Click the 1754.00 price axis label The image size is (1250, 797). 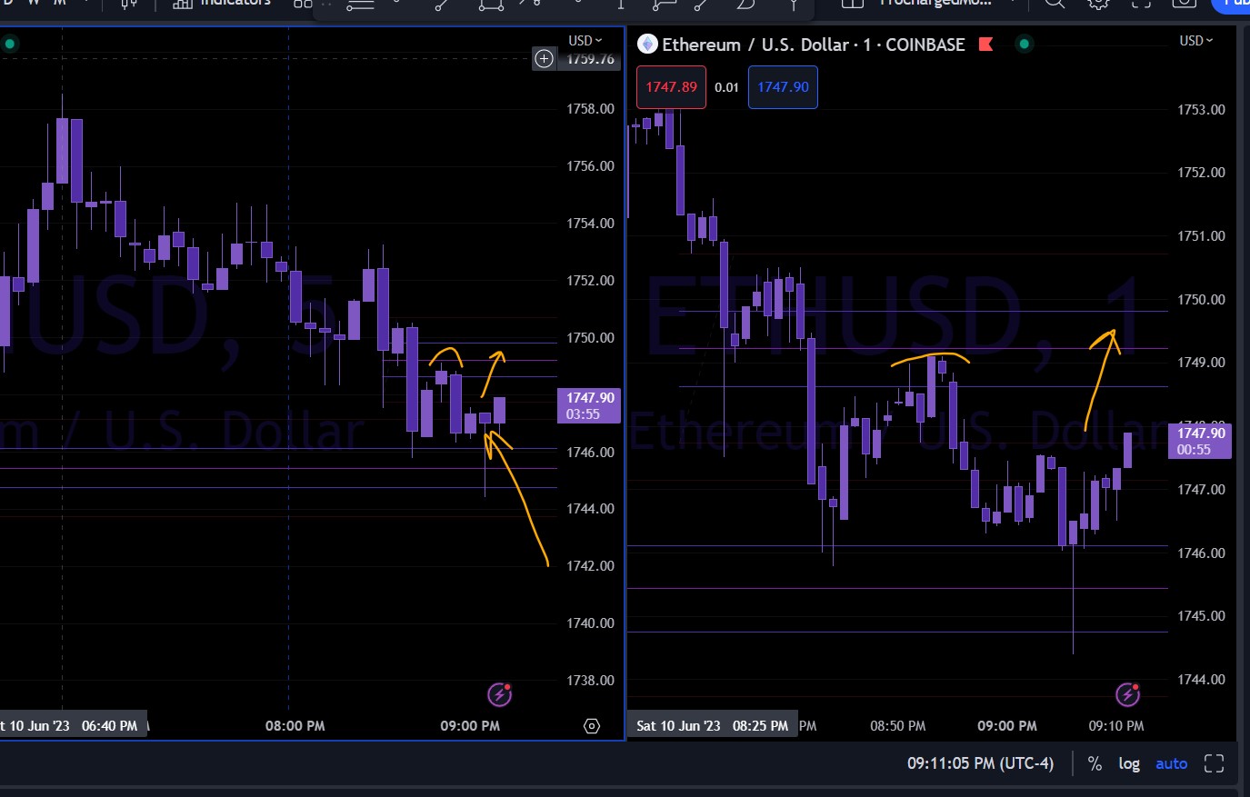pos(591,224)
